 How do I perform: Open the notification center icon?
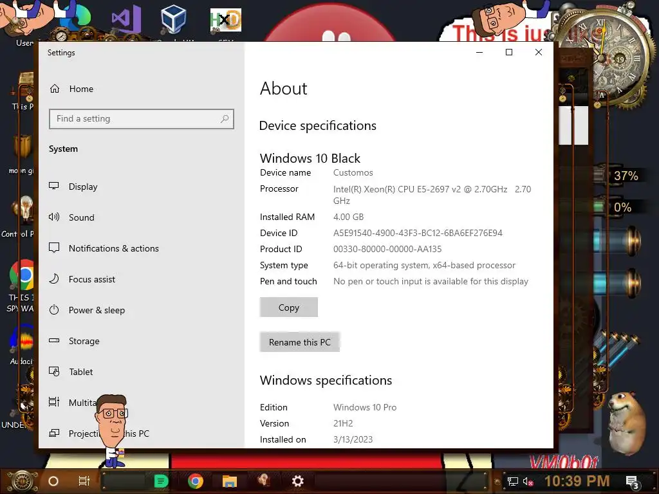coord(633,482)
